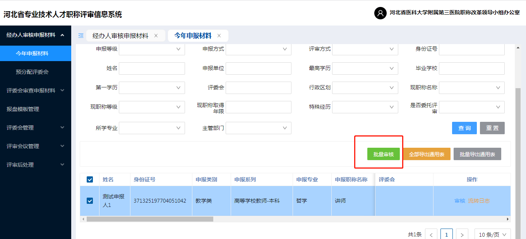Screen dimensions: 526x239
Task: Collapse the sidebar using menu fold icon
Action: (x=81, y=36)
